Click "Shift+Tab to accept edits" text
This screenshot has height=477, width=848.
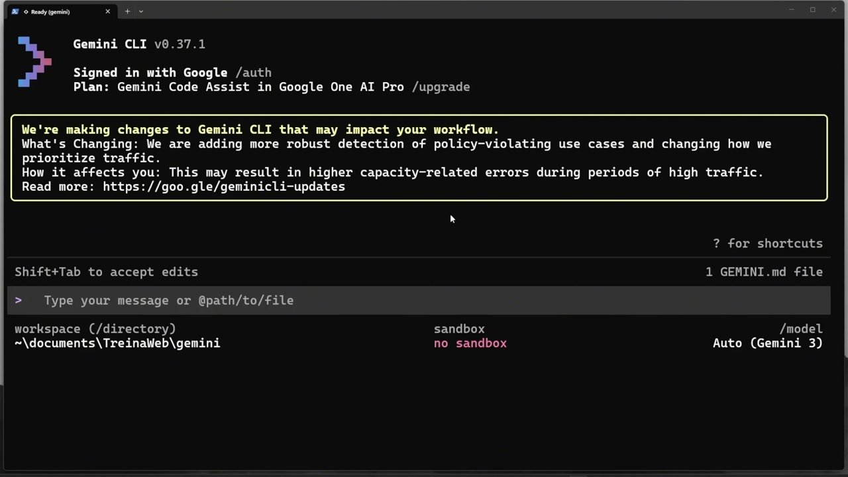pos(106,272)
